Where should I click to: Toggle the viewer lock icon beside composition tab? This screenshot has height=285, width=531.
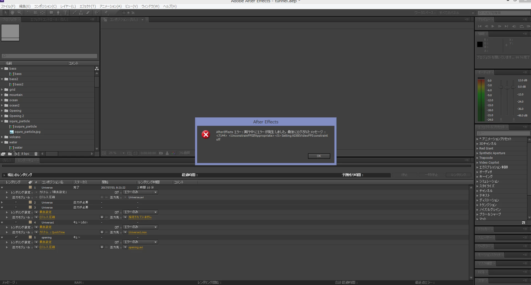pyautogui.click(x=105, y=20)
